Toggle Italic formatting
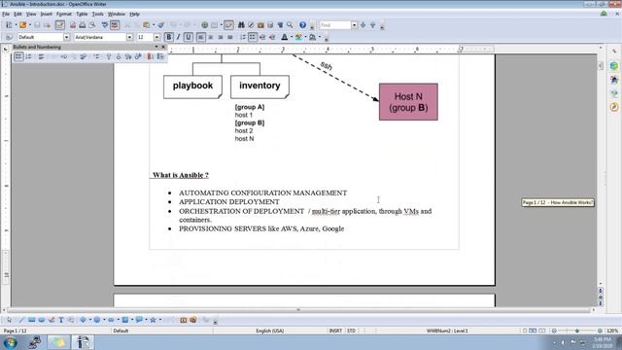This screenshot has height=350, width=622. (x=178, y=37)
